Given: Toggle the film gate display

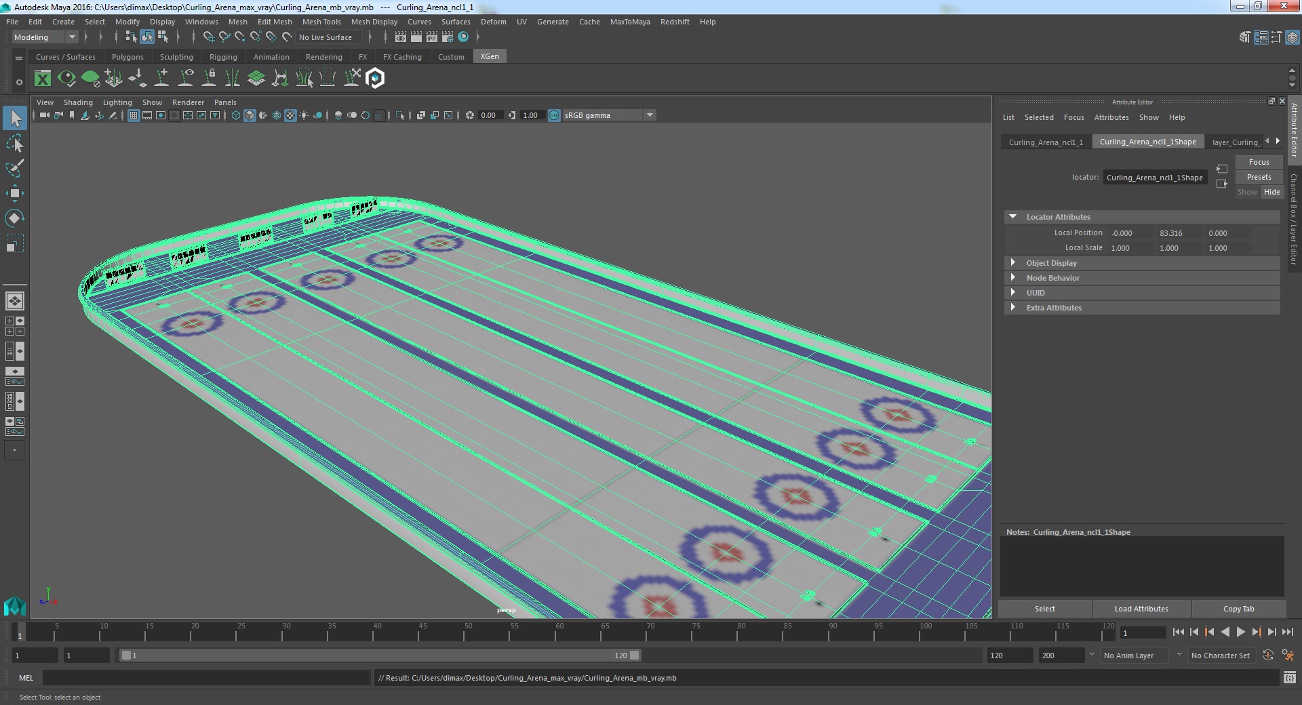Looking at the screenshot, I should [x=147, y=115].
